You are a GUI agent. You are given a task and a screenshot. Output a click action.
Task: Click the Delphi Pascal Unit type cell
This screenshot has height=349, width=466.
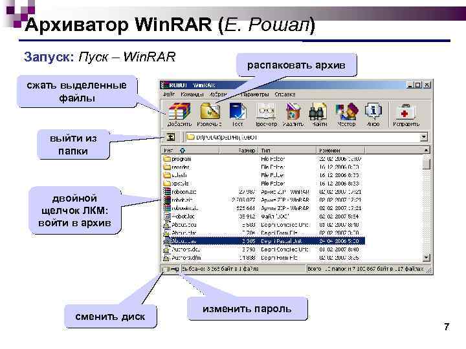point(281,241)
